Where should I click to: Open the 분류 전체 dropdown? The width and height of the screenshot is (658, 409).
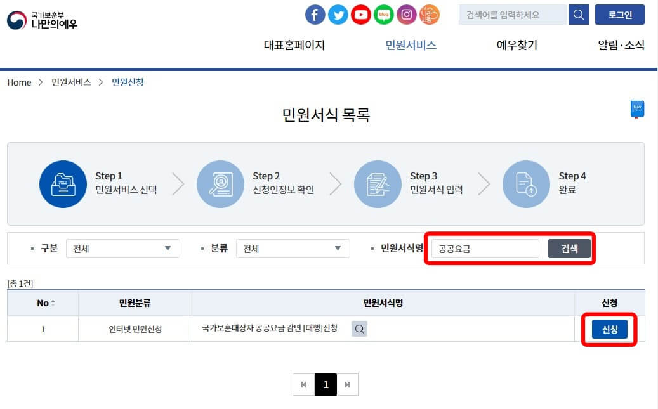click(x=293, y=249)
